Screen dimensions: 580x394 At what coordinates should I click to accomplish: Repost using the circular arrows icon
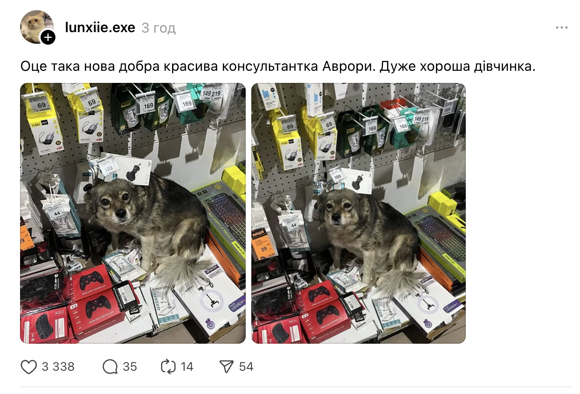point(168,367)
